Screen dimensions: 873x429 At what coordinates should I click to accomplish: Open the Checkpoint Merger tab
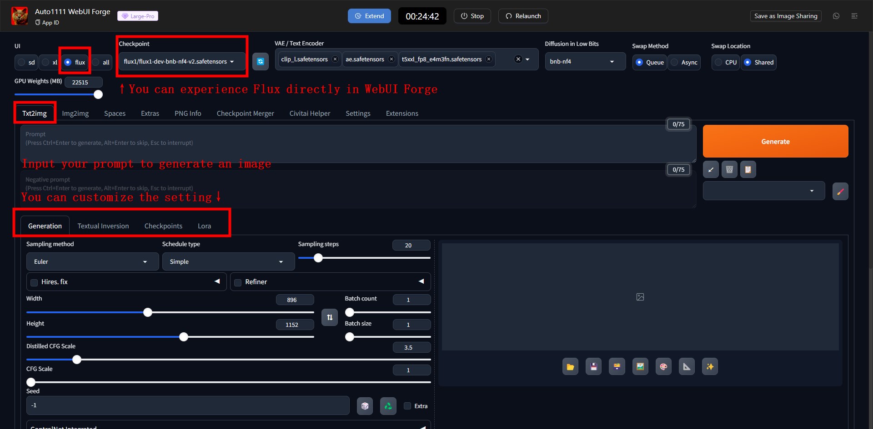pyautogui.click(x=246, y=113)
